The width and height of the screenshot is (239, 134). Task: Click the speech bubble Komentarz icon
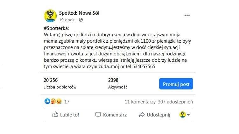(98, 115)
